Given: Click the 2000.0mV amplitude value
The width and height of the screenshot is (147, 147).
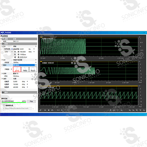Looking at the screenshot, I should (24, 57).
